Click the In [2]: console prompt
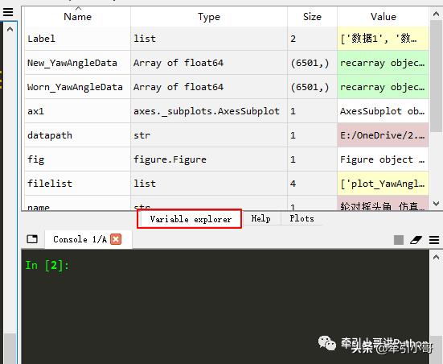Screen dimensions: 443x364 47,266
